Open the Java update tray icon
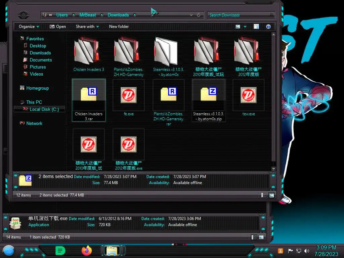344x258 pixels. [x=281, y=251]
